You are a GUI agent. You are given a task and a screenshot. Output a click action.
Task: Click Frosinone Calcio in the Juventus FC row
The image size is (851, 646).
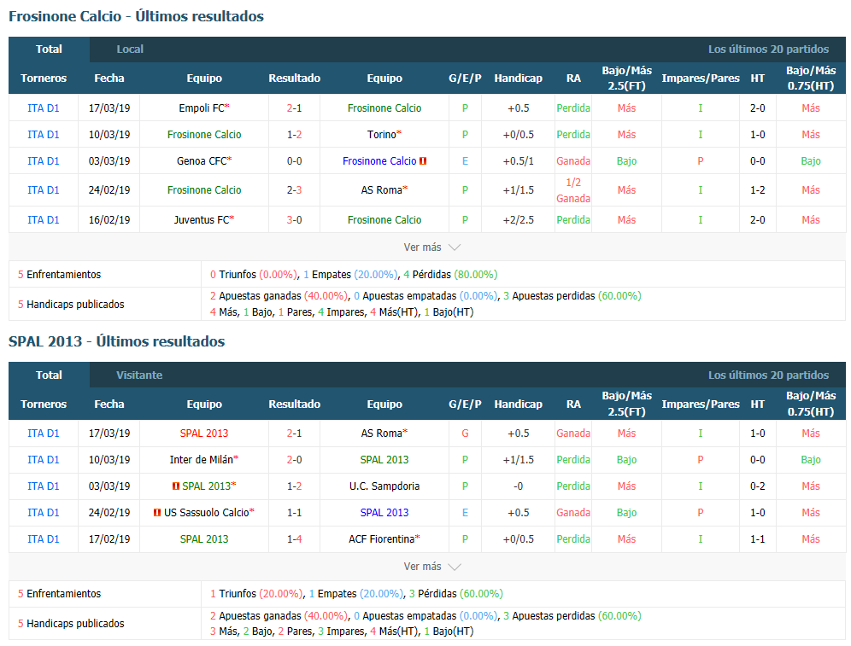point(384,220)
